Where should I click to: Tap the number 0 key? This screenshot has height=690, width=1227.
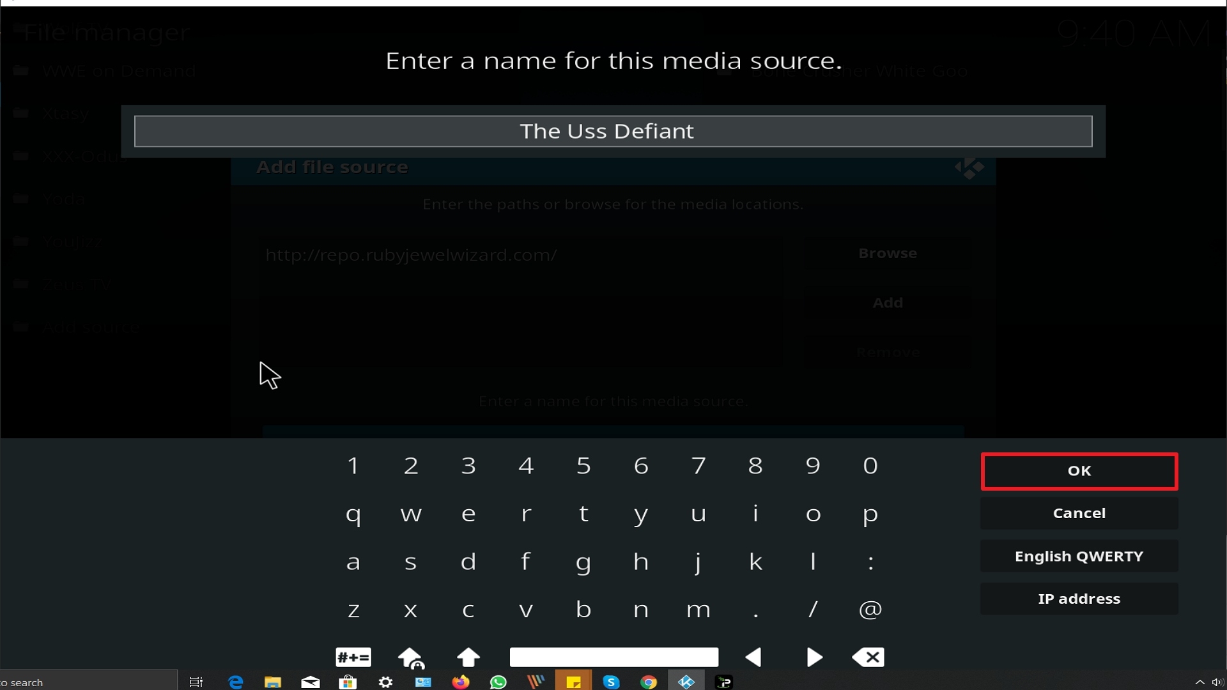coord(870,466)
